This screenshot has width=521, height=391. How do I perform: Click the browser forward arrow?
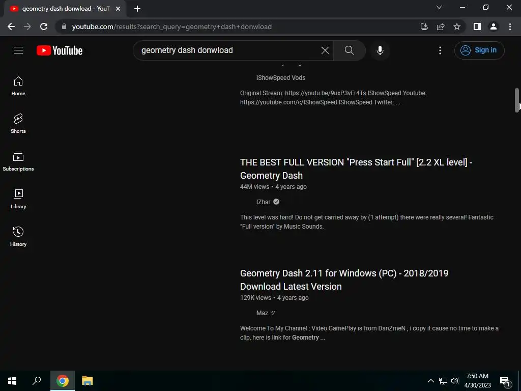(27, 26)
